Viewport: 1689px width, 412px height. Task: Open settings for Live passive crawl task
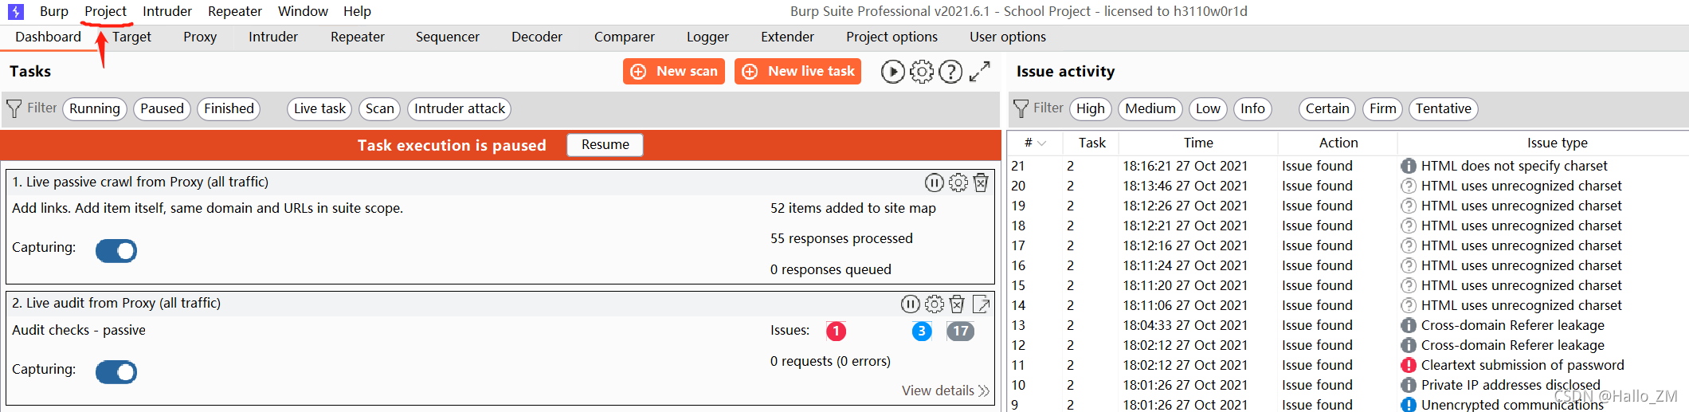click(x=958, y=182)
